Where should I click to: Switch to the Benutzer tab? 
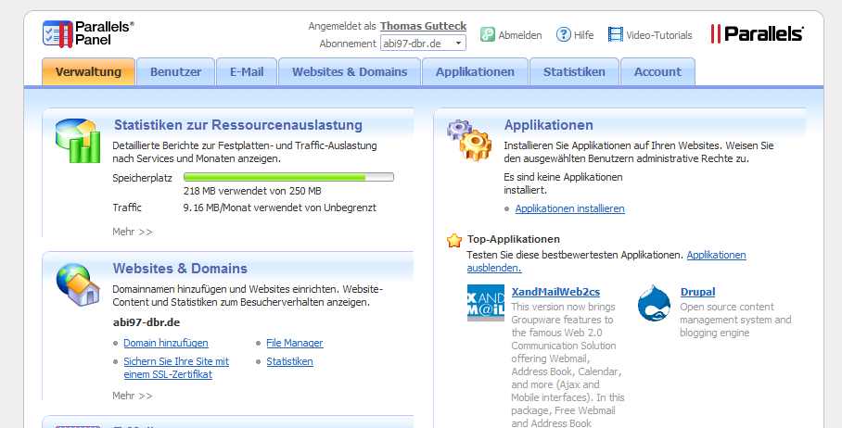(x=175, y=72)
